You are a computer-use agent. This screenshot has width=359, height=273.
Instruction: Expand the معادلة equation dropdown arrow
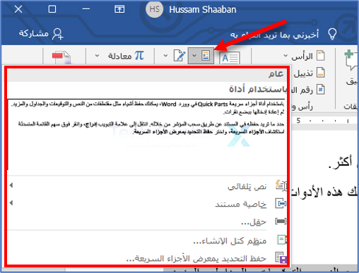[97, 56]
